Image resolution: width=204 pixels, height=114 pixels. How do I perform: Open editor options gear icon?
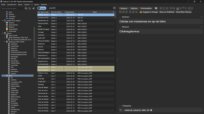click(x=156, y=8)
